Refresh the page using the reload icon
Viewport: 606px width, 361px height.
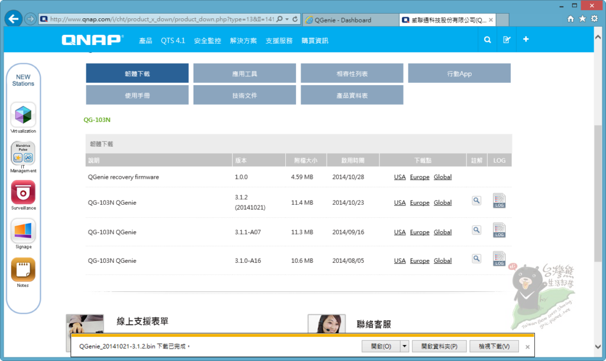(x=295, y=19)
